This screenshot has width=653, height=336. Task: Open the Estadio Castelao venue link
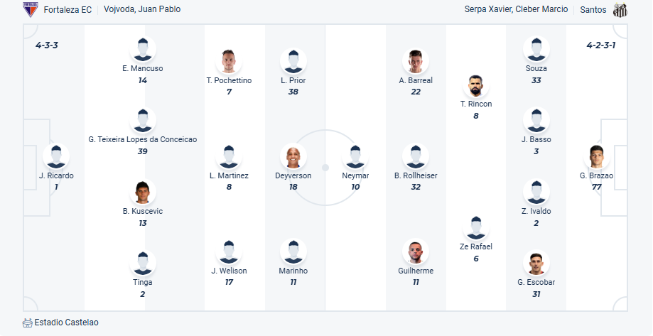(67, 323)
